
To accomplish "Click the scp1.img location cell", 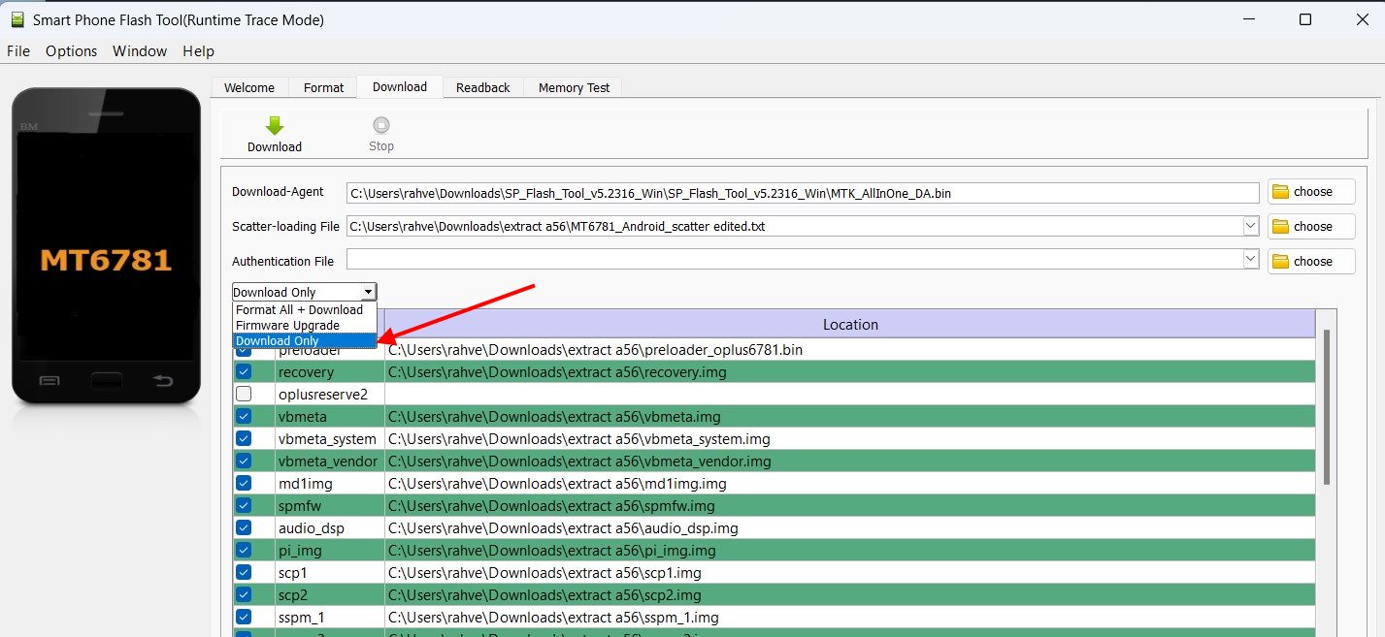I will [850, 572].
